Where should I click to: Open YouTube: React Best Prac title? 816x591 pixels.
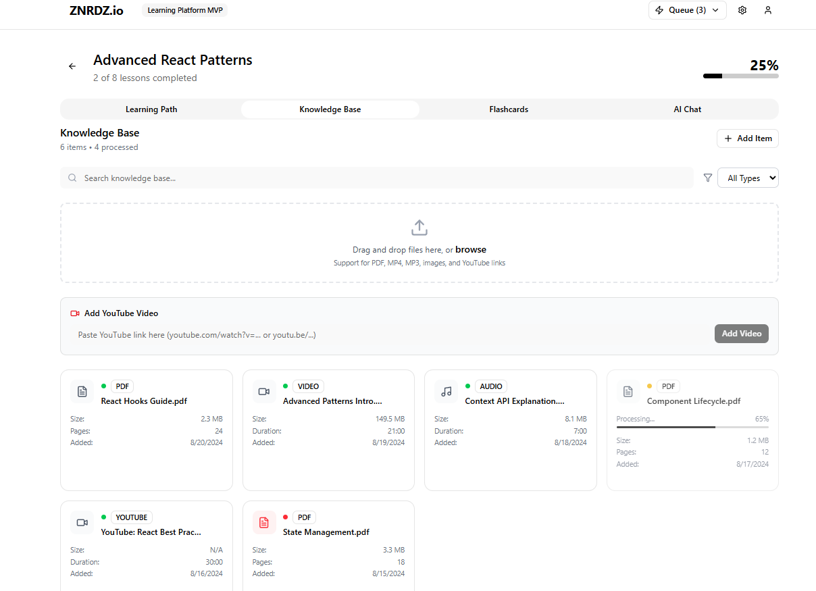(151, 532)
